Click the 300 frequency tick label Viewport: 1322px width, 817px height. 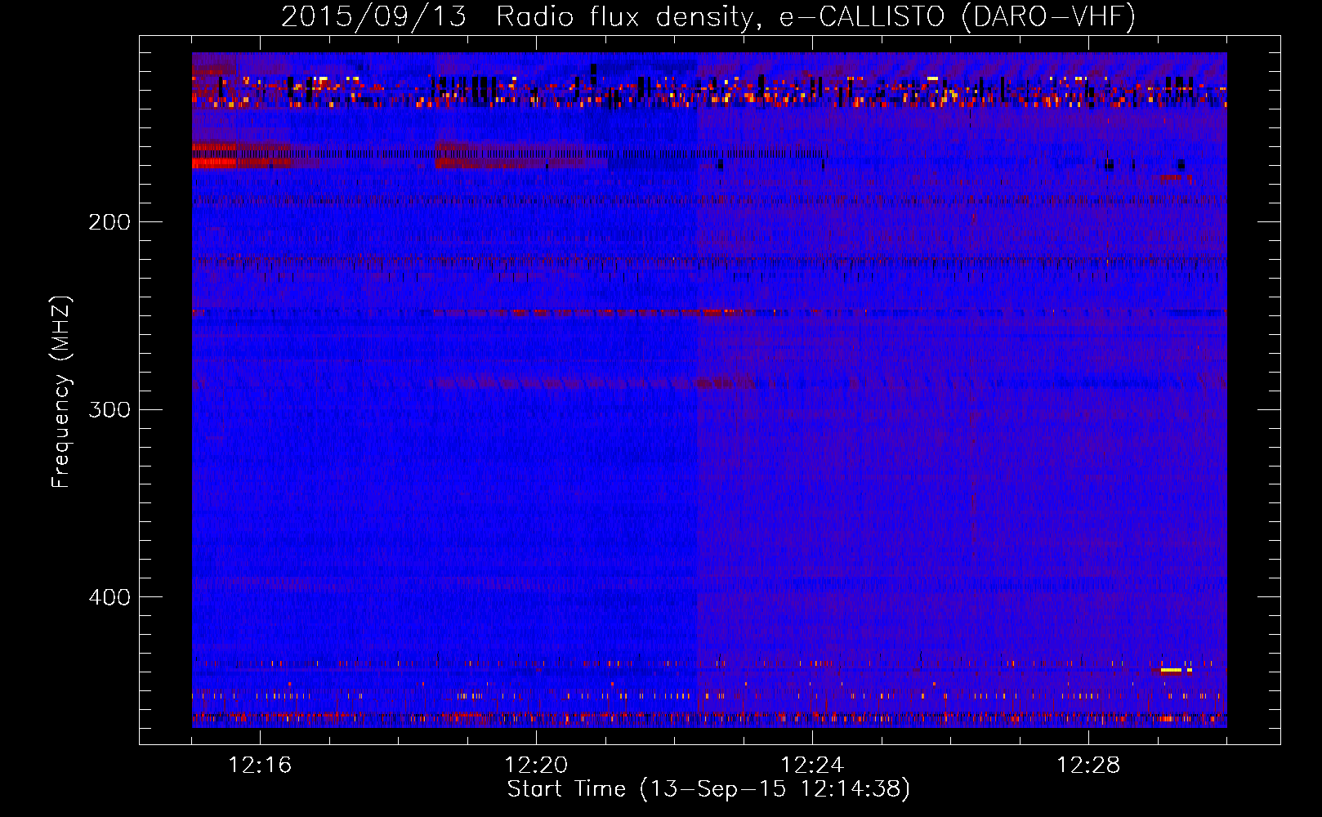point(109,409)
